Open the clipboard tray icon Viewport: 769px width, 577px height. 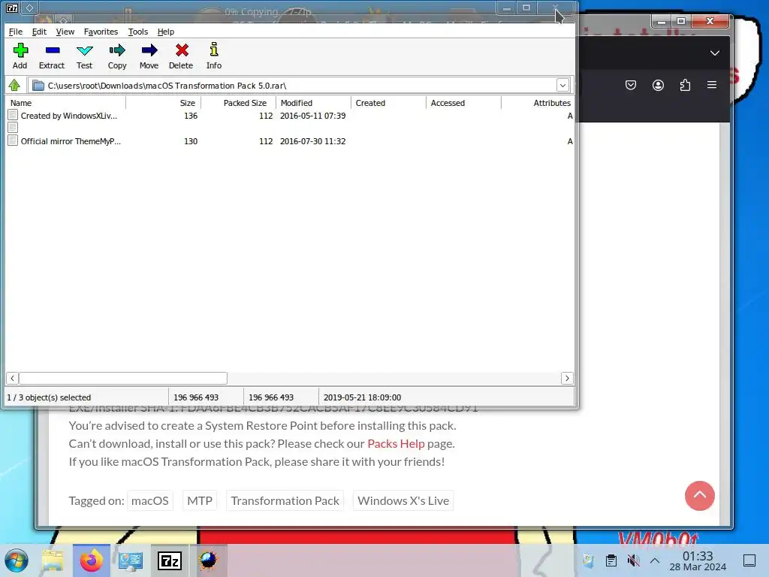[611, 560]
